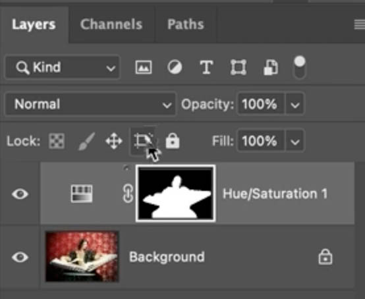The image size is (365, 299).
Task: Open the Opacity slider dropdown arrow
Action: (x=295, y=105)
